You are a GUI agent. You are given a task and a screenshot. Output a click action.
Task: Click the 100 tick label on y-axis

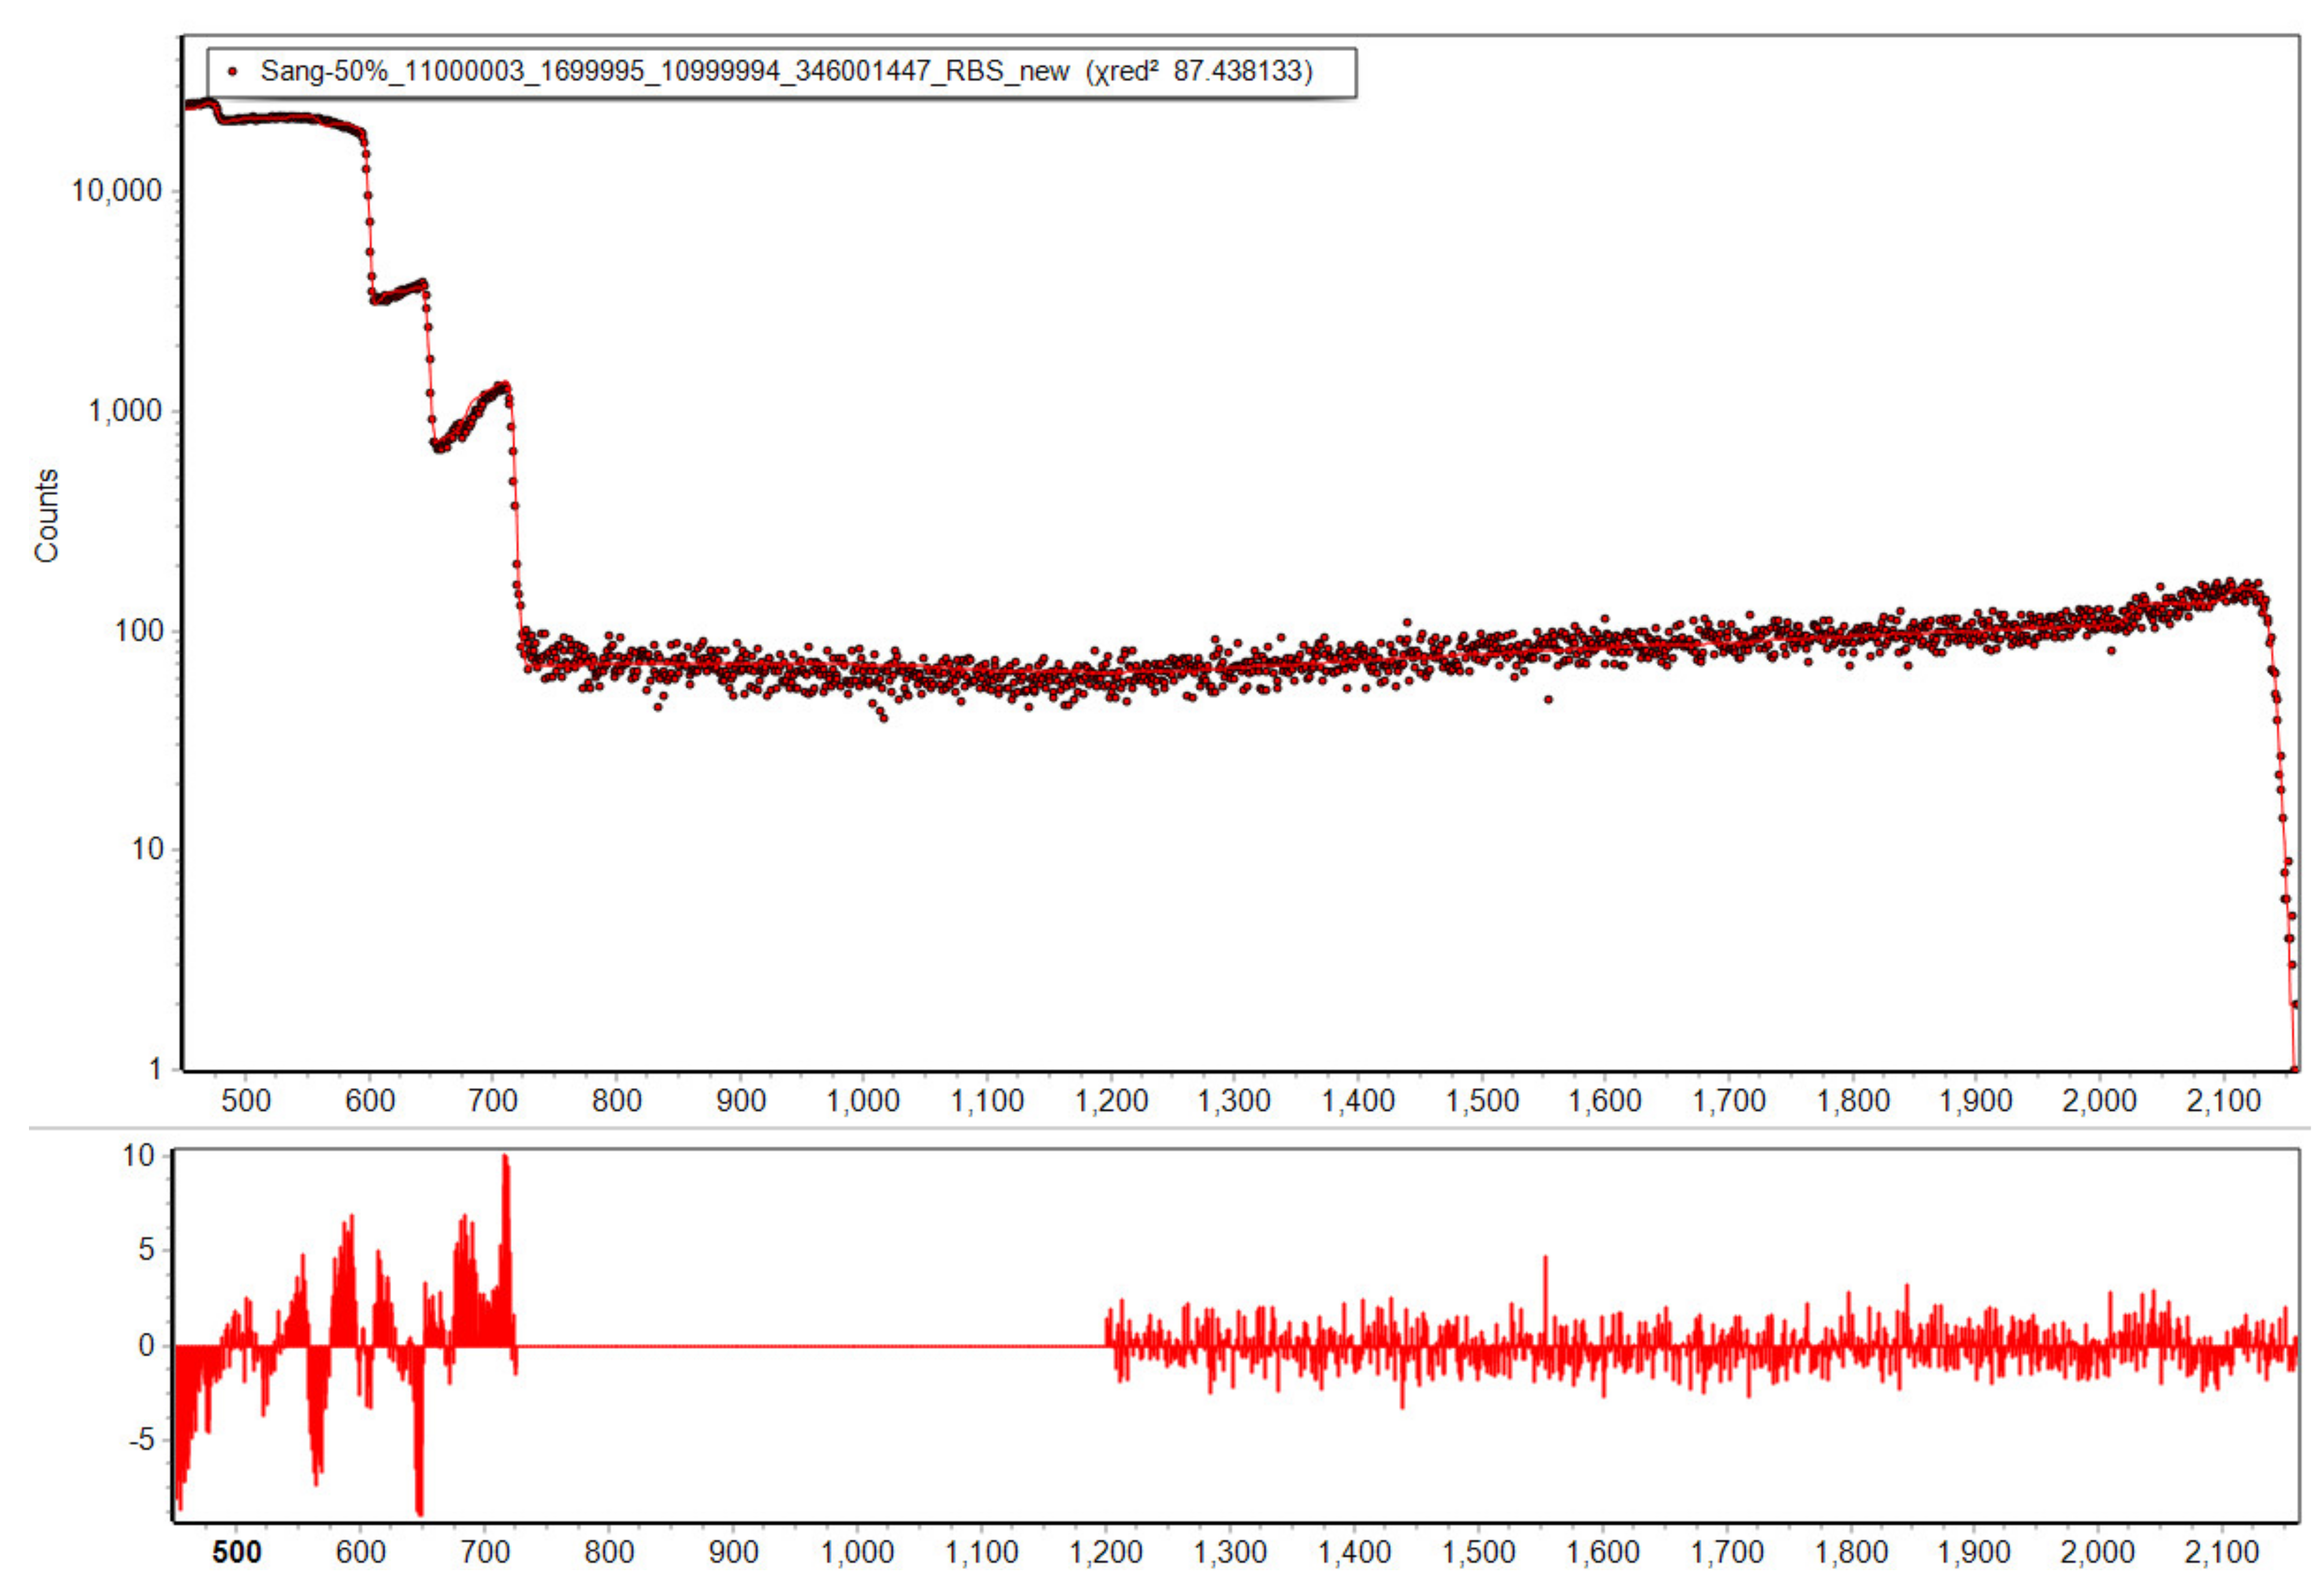point(138,631)
